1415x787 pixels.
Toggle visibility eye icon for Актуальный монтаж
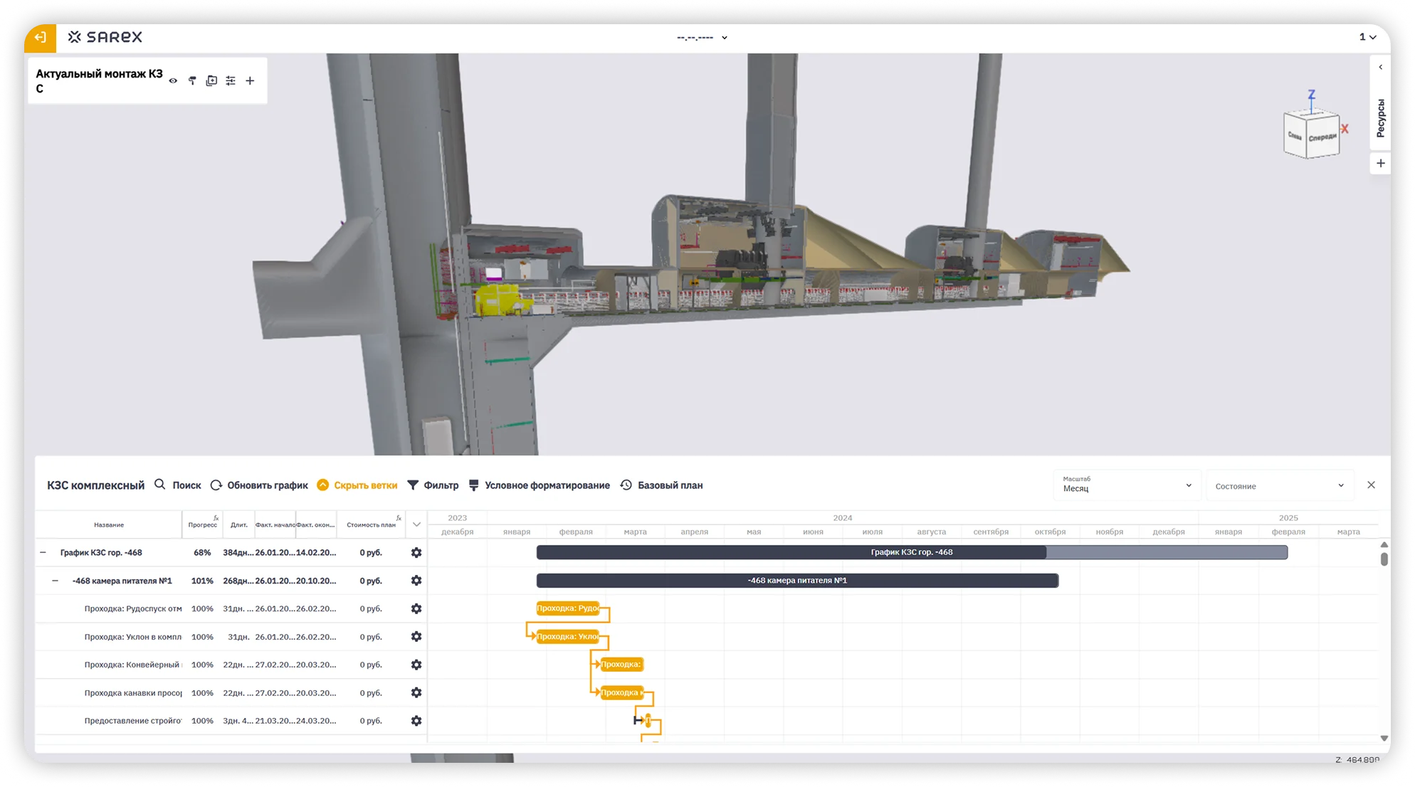(173, 81)
